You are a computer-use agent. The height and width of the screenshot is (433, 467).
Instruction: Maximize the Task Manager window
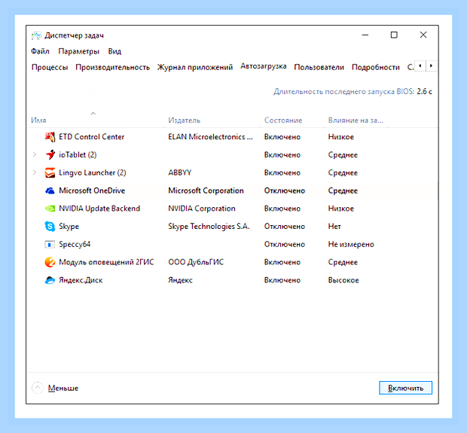coord(394,35)
